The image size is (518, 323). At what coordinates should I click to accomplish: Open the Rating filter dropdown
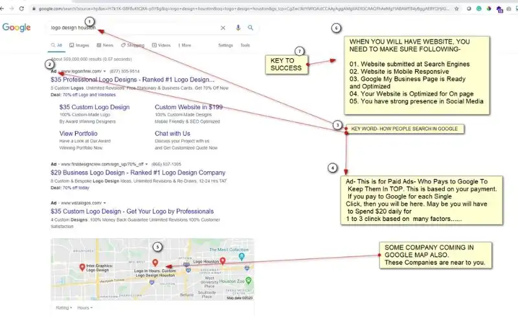[63, 308]
